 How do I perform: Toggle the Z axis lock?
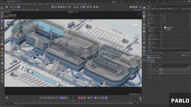(x=16, y=7)
